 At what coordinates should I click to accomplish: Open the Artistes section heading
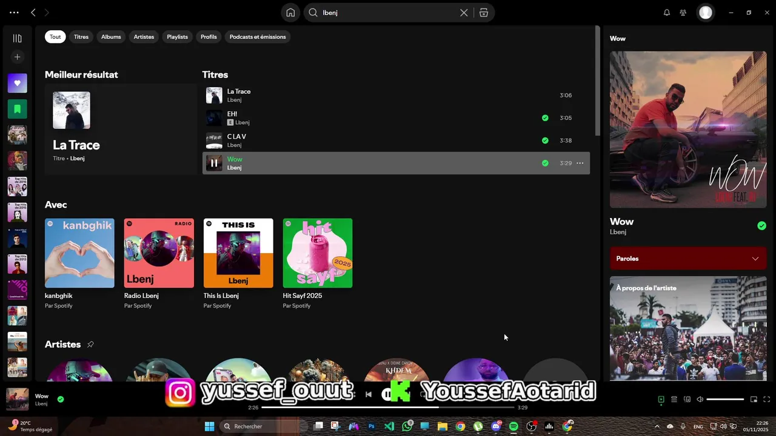pyautogui.click(x=62, y=345)
